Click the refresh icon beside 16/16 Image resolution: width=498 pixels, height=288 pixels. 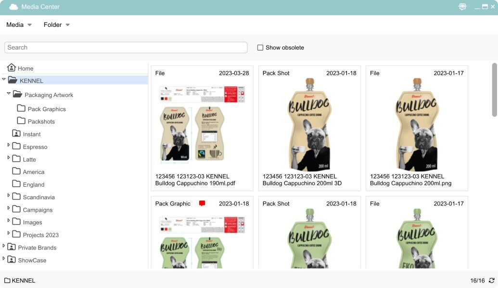point(492,280)
